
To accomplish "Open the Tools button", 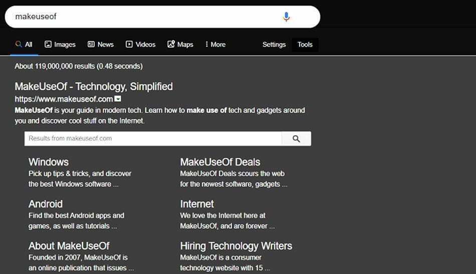I will point(305,44).
